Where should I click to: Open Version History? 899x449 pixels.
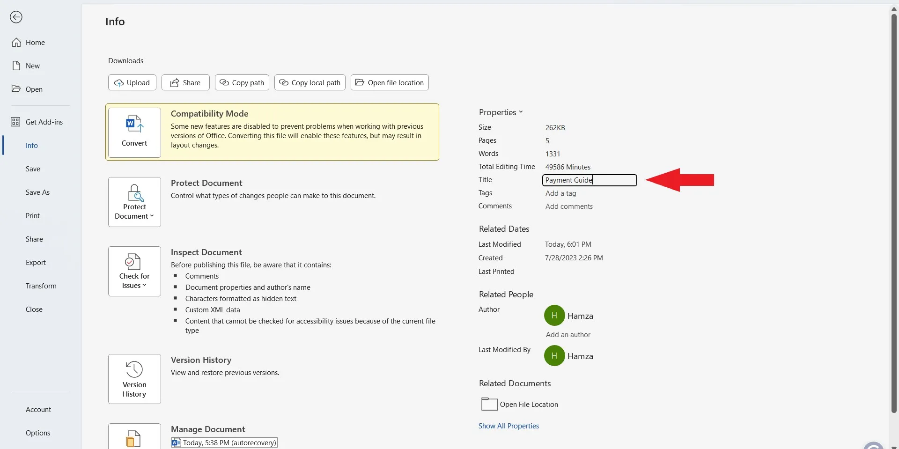point(134,378)
